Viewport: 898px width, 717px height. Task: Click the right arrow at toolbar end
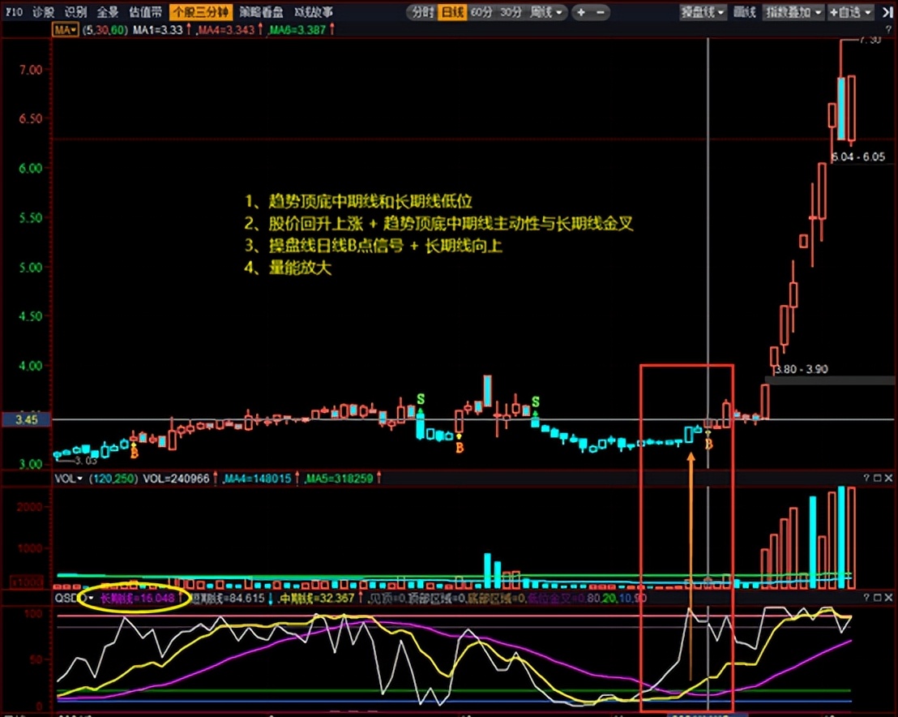[x=888, y=11]
